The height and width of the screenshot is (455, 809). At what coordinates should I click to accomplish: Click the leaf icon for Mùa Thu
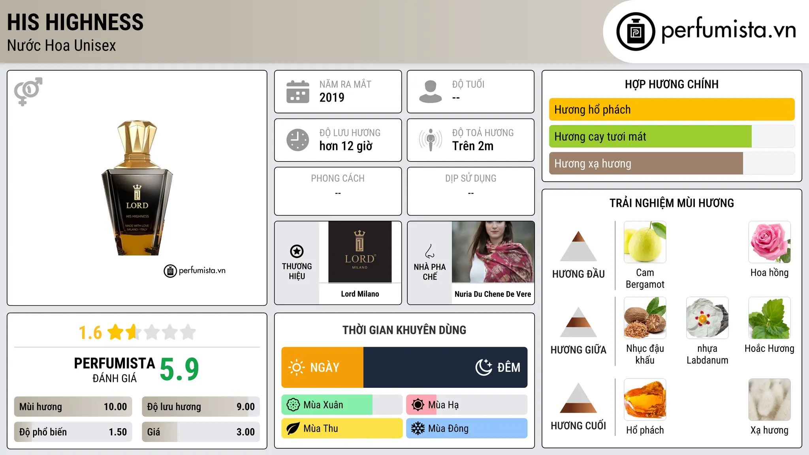293,429
